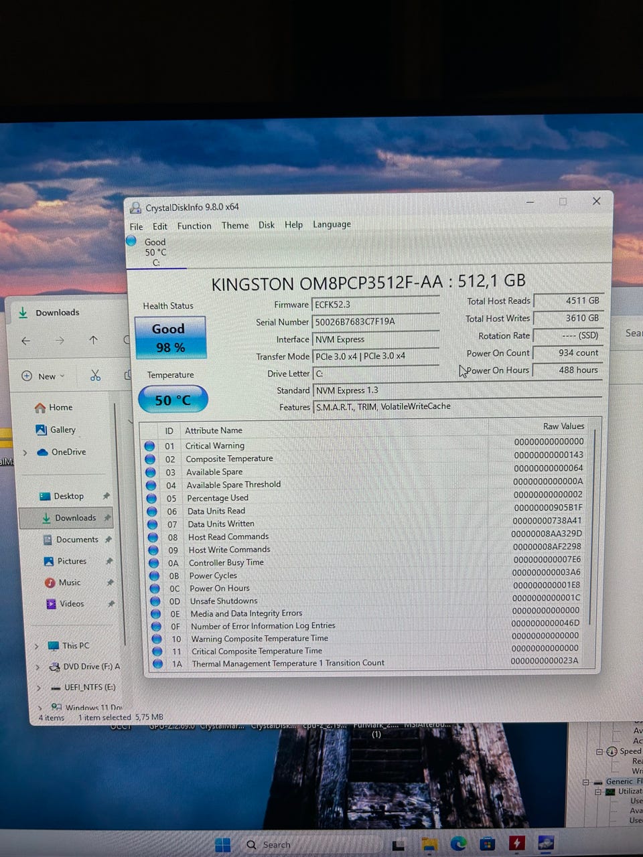
Task: Click the Firmware field ECFK52.3
Action: tap(375, 304)
